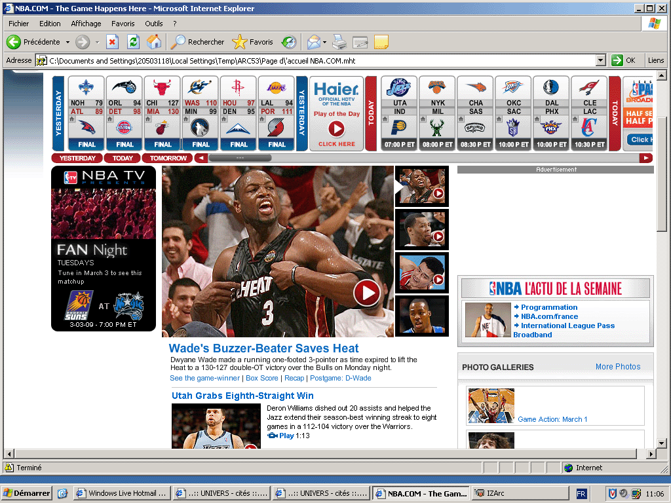The image size is (671, 503).
Task: Click the mail envelope icon
Action: click(x=313, y=42)
